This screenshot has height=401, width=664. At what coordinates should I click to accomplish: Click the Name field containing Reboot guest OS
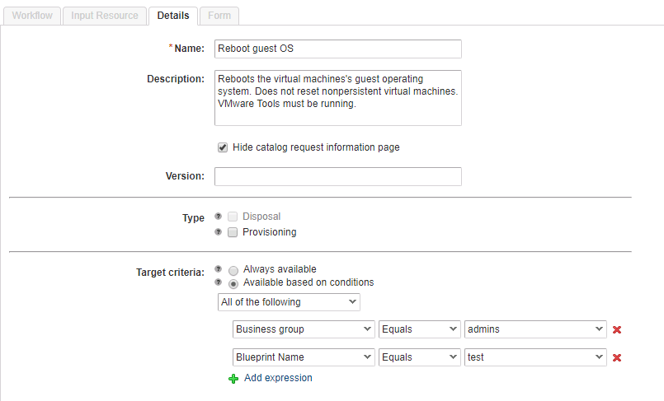(337, 49)
